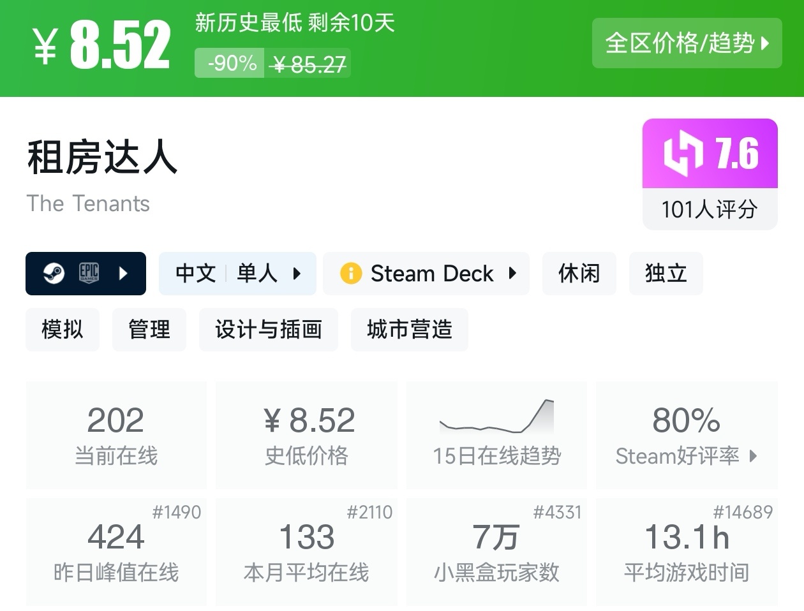
Task: Expand the 中文 单人 language details
Action: [x=297, y=274]
